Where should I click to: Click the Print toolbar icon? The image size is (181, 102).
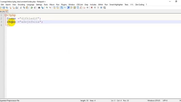click(x=17, y=8)
